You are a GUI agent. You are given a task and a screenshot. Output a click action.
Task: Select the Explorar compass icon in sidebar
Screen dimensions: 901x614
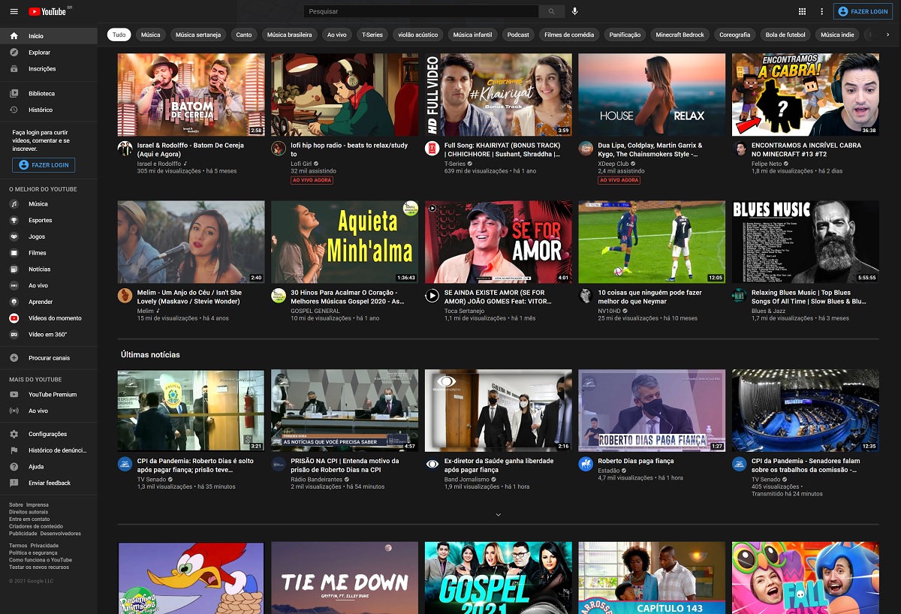13,52
